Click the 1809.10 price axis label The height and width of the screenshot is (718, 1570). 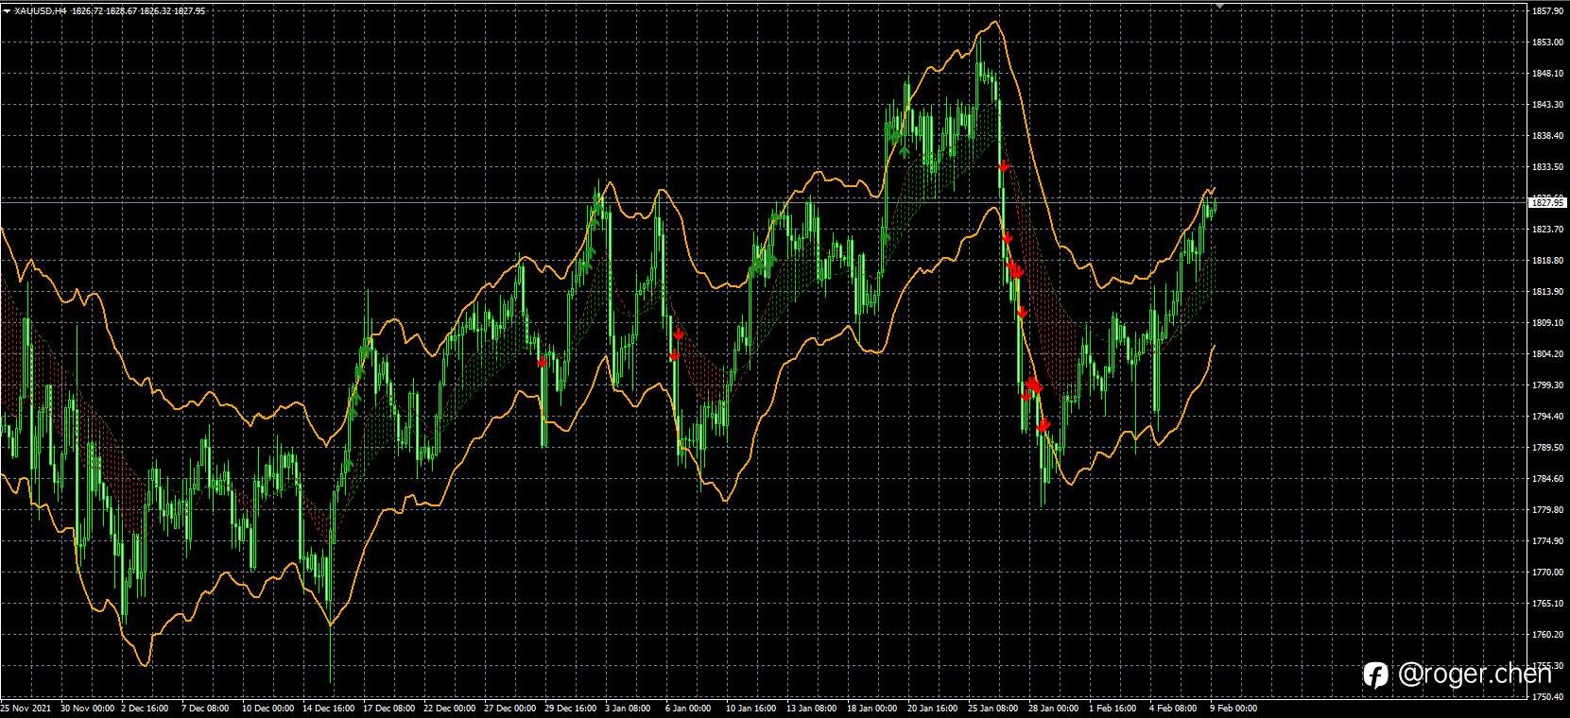(1546, 323)
